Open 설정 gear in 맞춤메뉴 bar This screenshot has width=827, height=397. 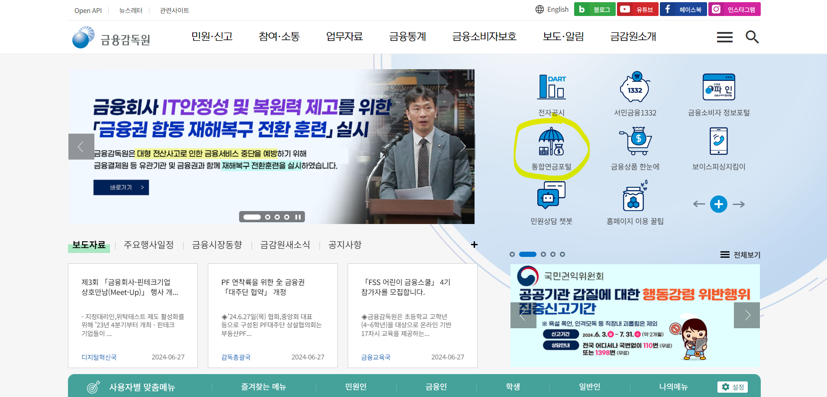(x=733, y=387)
